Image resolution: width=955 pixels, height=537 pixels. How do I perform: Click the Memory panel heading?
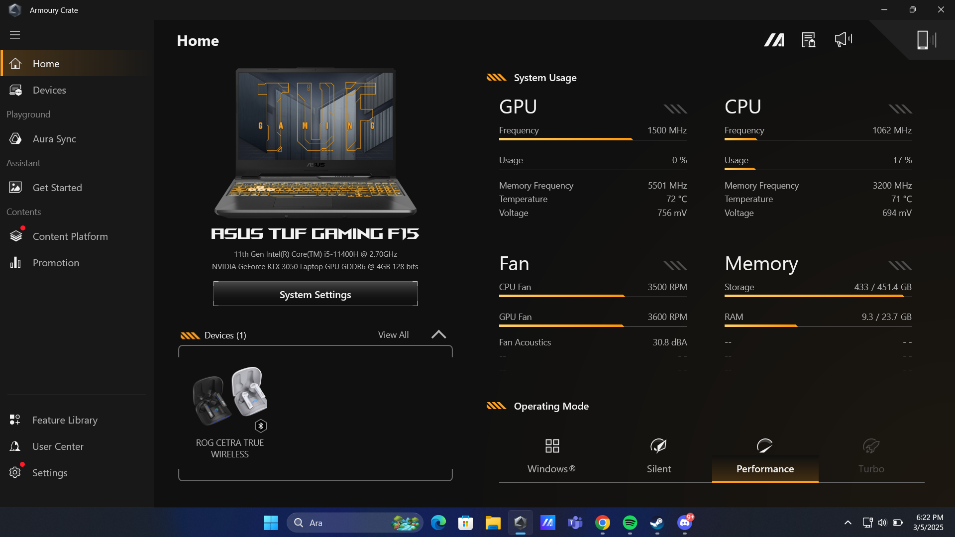[761, 264]
